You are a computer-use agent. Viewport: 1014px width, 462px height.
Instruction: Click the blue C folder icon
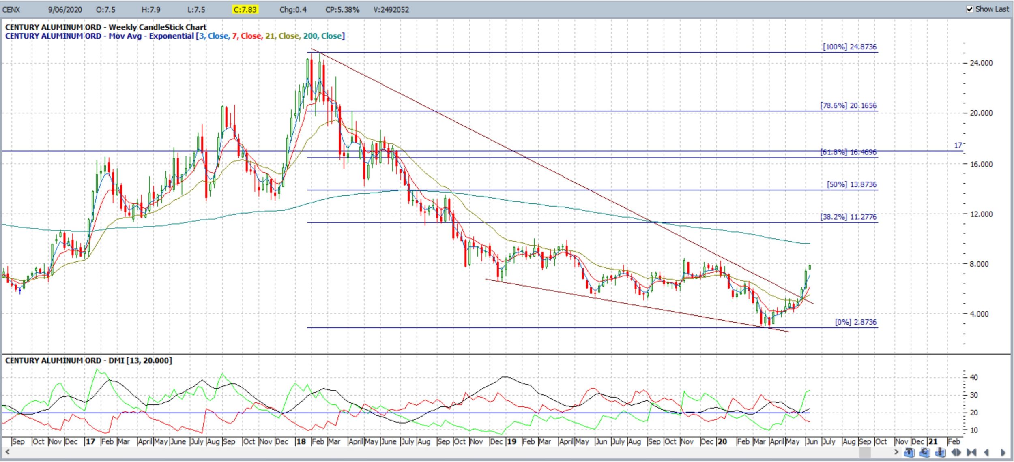pos(925,452)
